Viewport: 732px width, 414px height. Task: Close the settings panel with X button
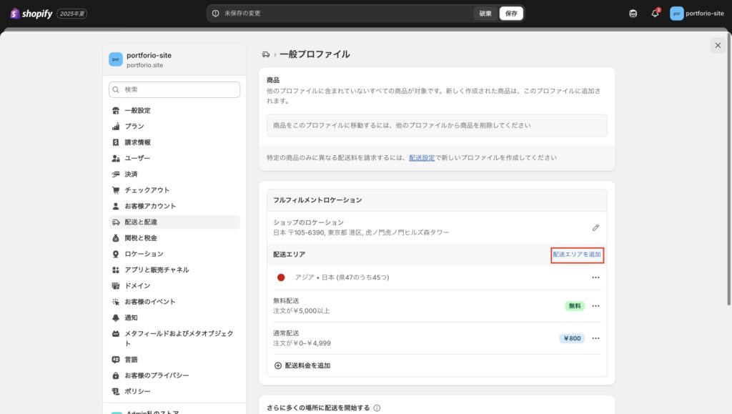717,46
